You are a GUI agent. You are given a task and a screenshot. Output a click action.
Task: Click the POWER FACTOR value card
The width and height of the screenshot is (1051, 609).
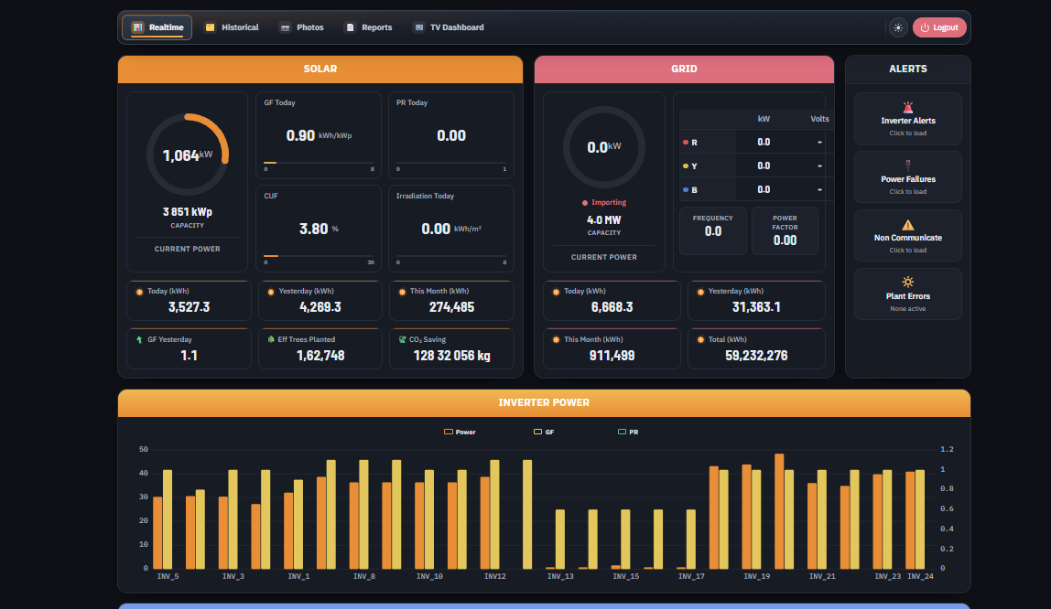tap(785, 230)
